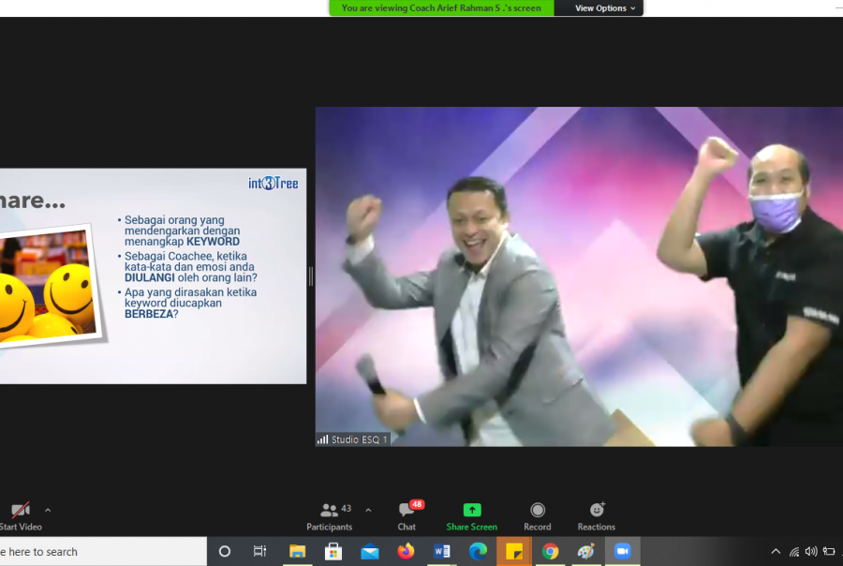Image resolution: width=843 pixels, height=566 pixels.
Task: Open Firefox from the taskbar
Action: click(x=406, y=551)
